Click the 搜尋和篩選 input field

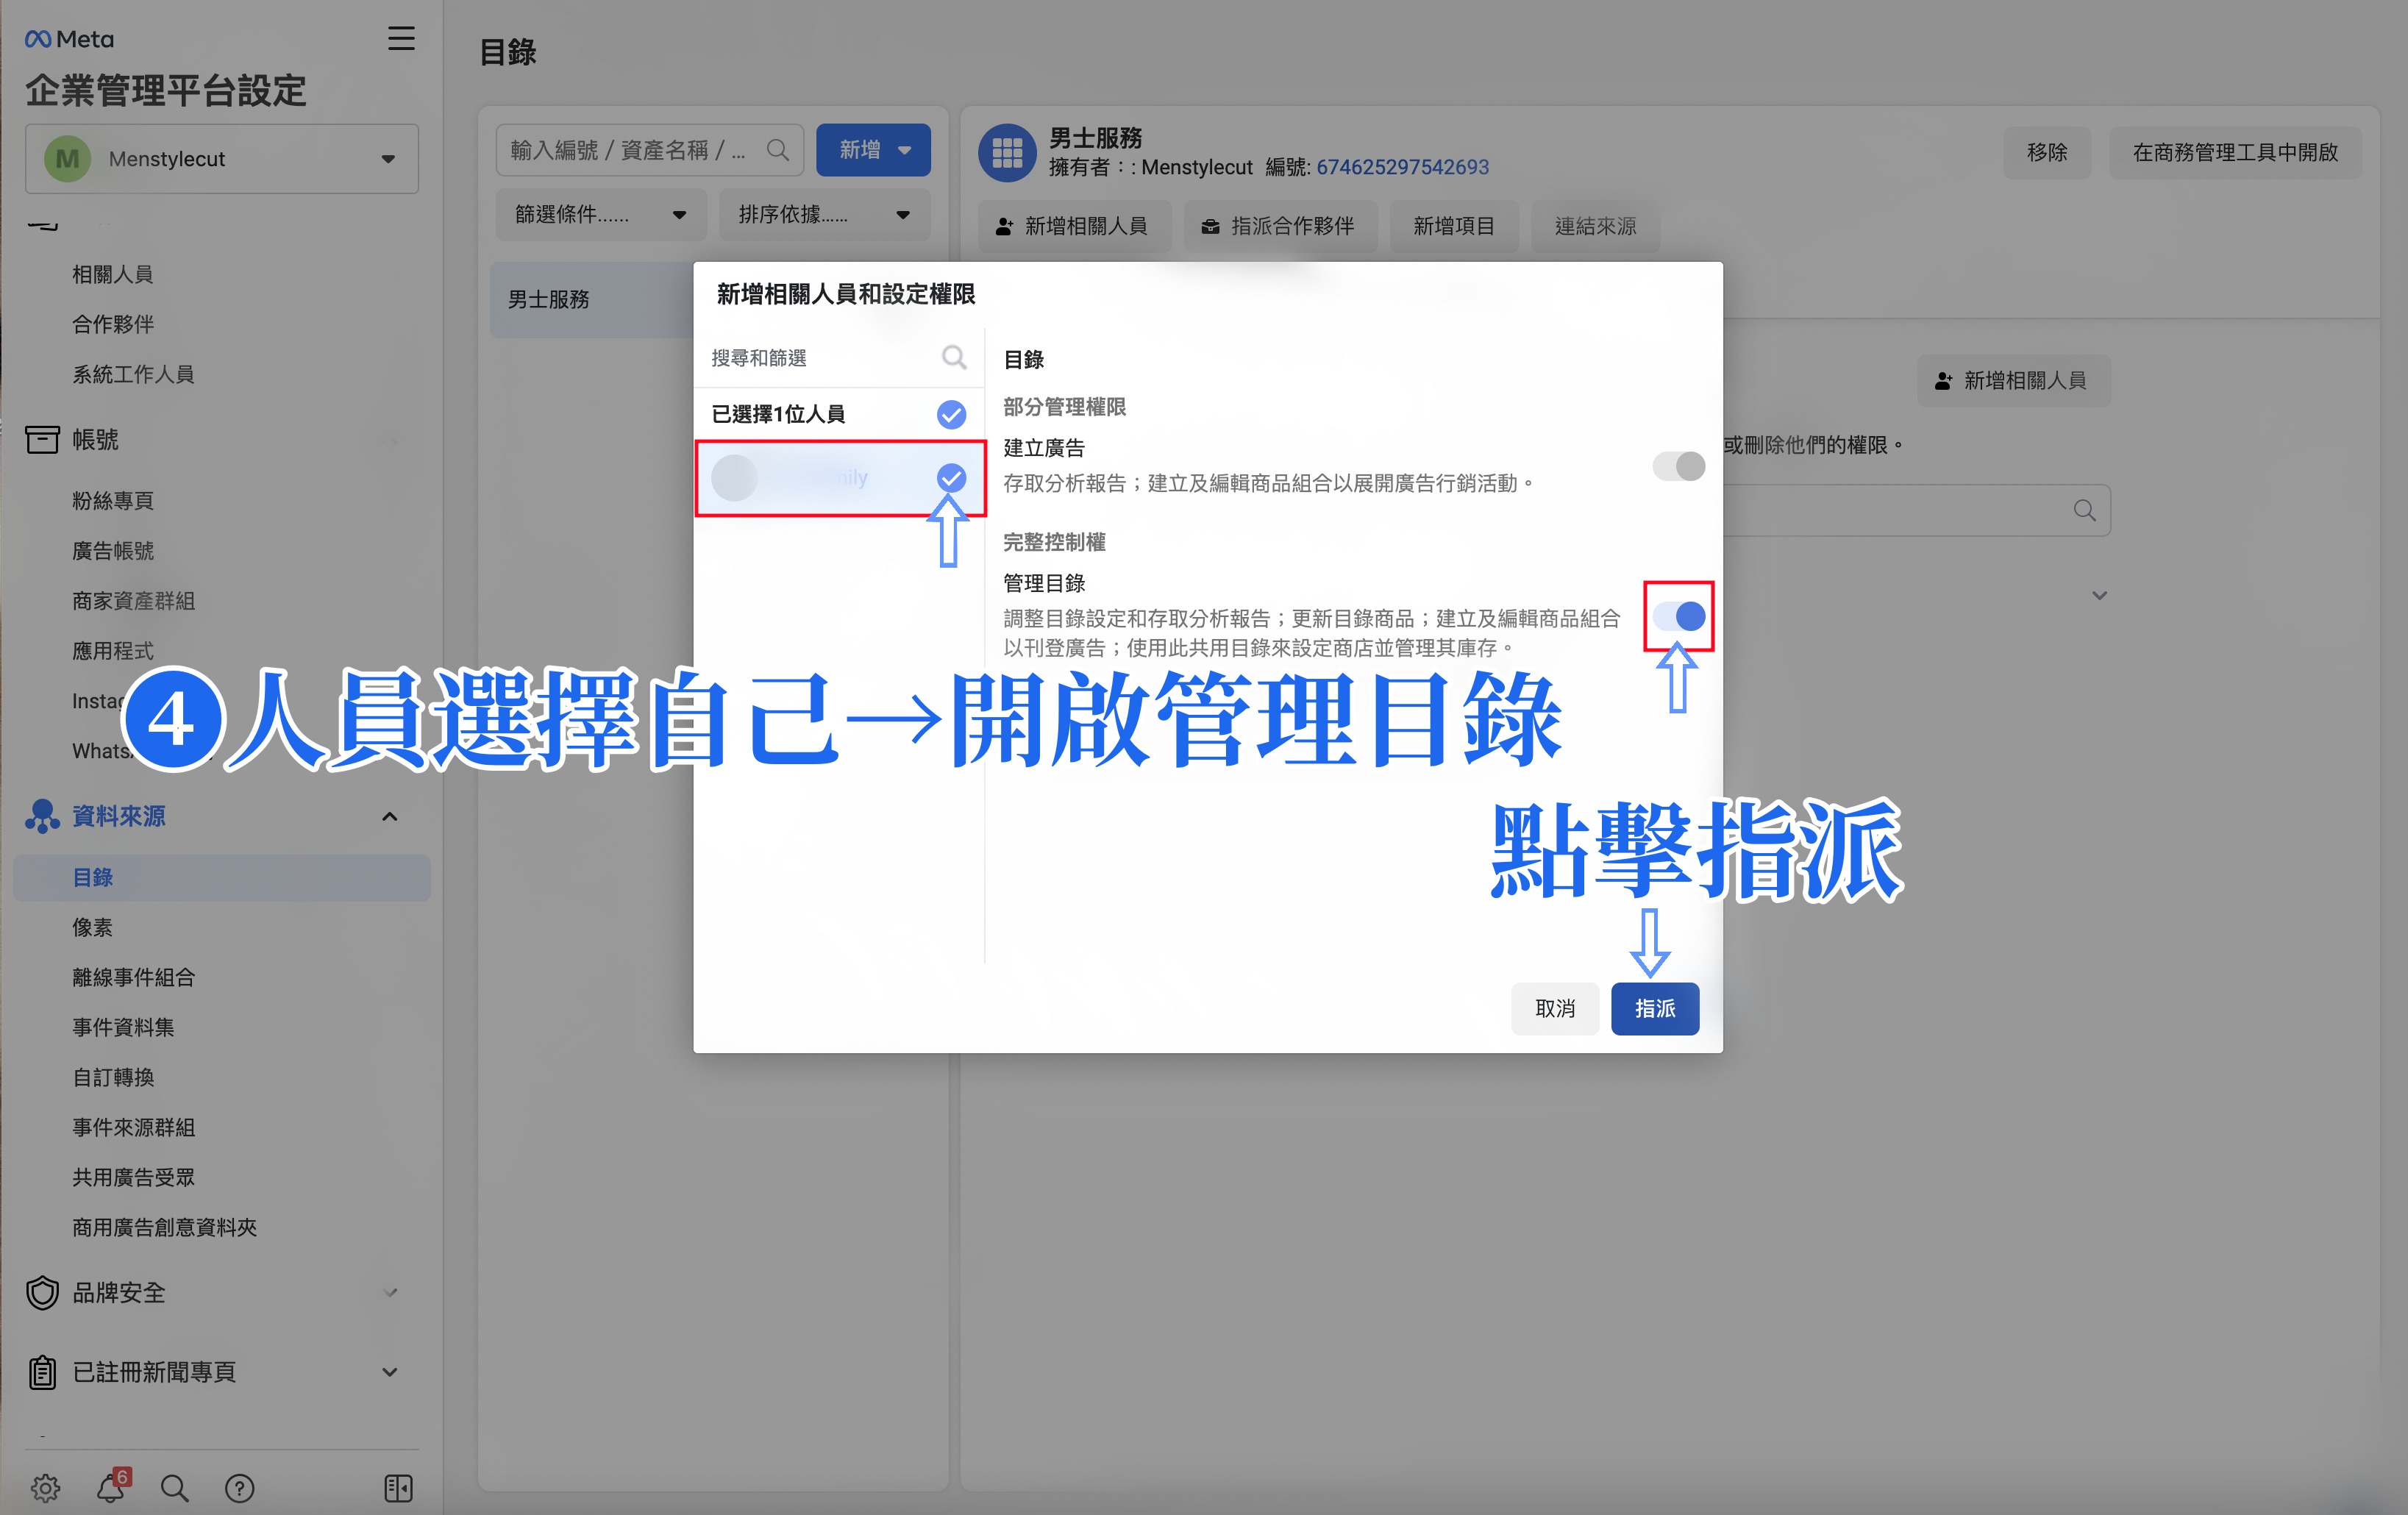coord(840,357)
